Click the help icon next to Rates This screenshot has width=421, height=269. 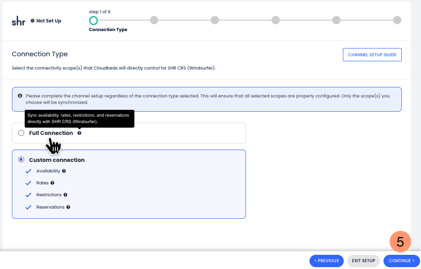click(53, 183)
